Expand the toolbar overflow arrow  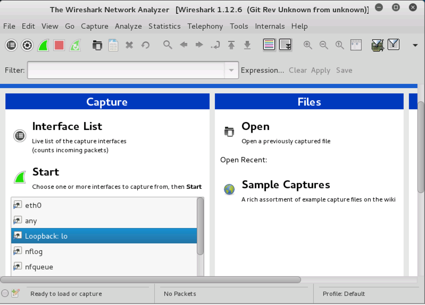coord(415,46)
